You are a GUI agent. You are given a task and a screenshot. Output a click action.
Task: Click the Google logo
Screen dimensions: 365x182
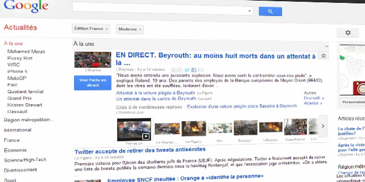coord(26,7)
